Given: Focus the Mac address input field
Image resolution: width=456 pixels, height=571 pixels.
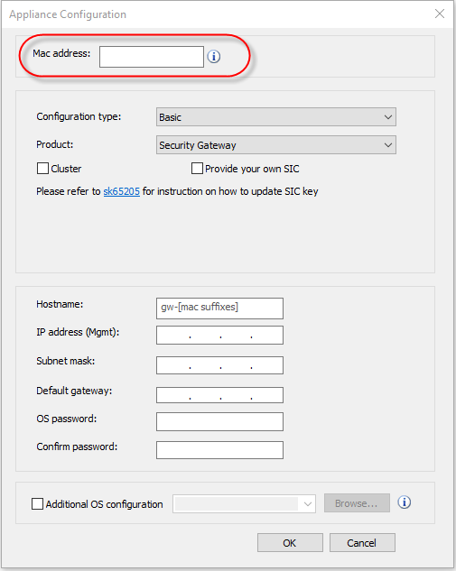Looking at the screenshot, I should (x=152, y=57).
